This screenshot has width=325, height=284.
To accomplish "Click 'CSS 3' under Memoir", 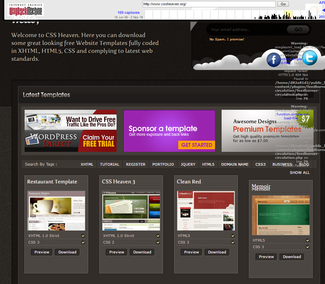I will (258, 247).
